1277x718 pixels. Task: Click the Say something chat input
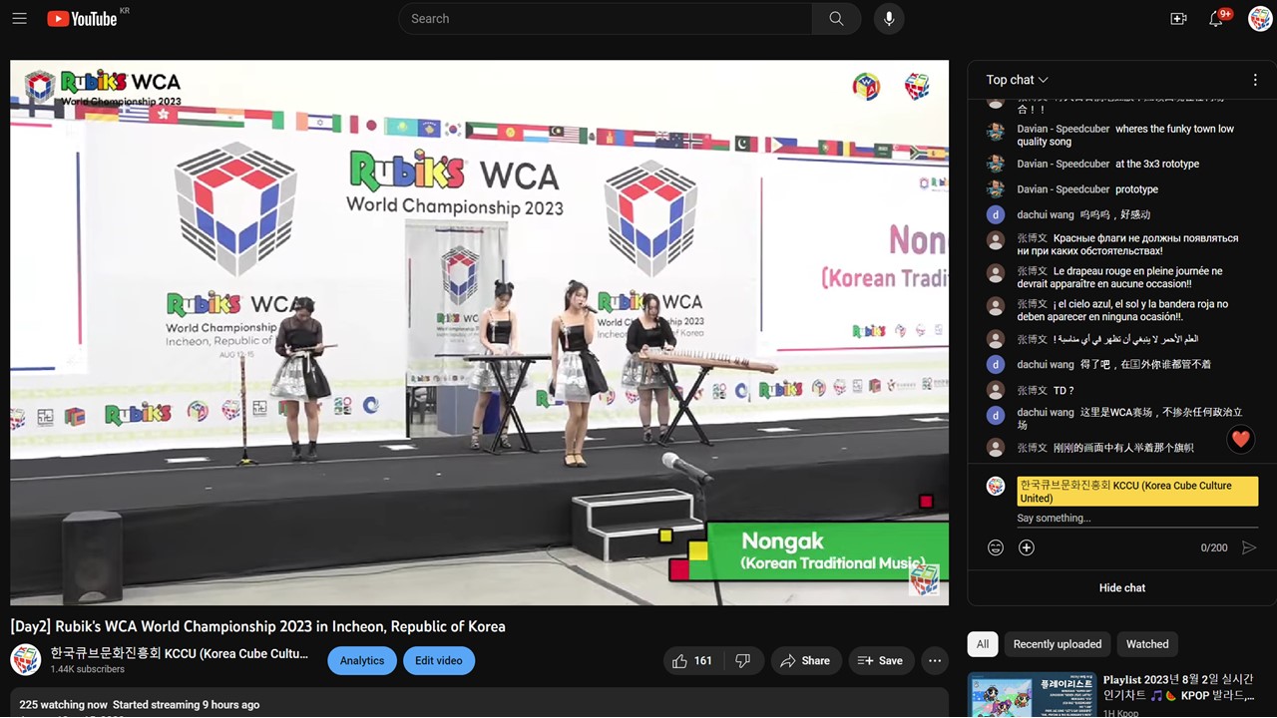pyautogui.click(x=1137, y=519)
